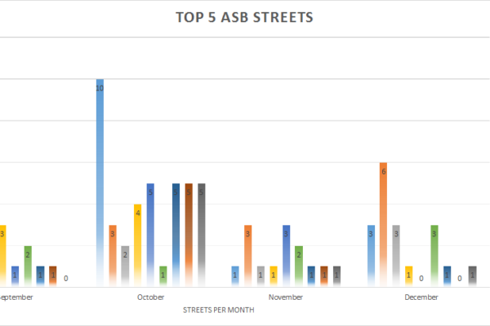This screenshot has height=326, width=490.
Task: Select the green September bar labeled 2
Action: click(x=28, y=266)
